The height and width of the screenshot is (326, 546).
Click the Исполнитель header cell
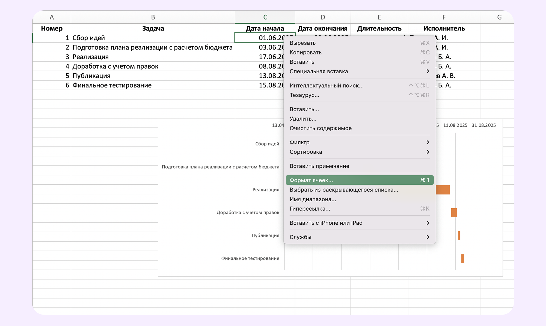coord(444,28)
